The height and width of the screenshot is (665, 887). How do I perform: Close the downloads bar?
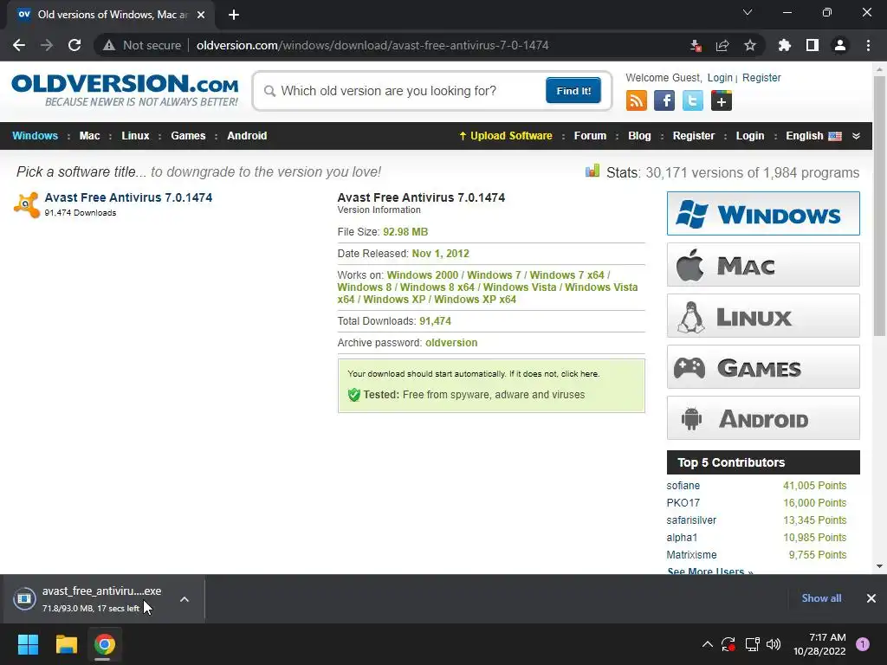click(x=871, y=598)
